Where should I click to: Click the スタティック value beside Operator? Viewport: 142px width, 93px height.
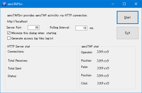coord(103,52)
